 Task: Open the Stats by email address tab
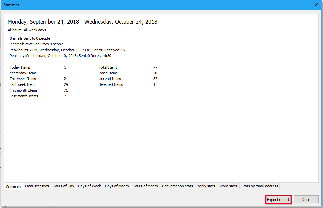tap(260, 186)
